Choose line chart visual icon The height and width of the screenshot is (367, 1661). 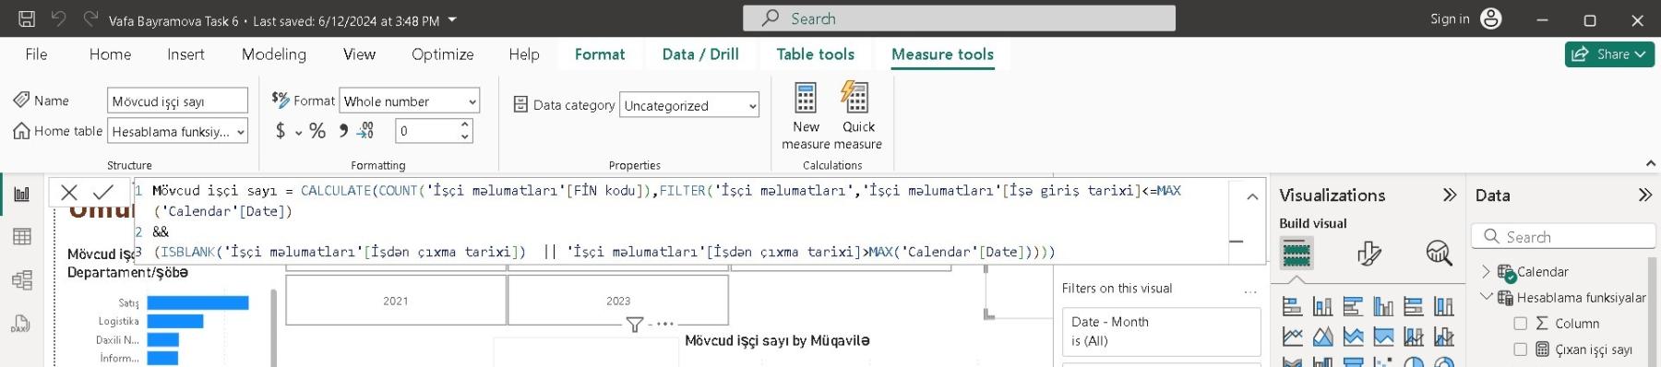(x=1292, y=337)
